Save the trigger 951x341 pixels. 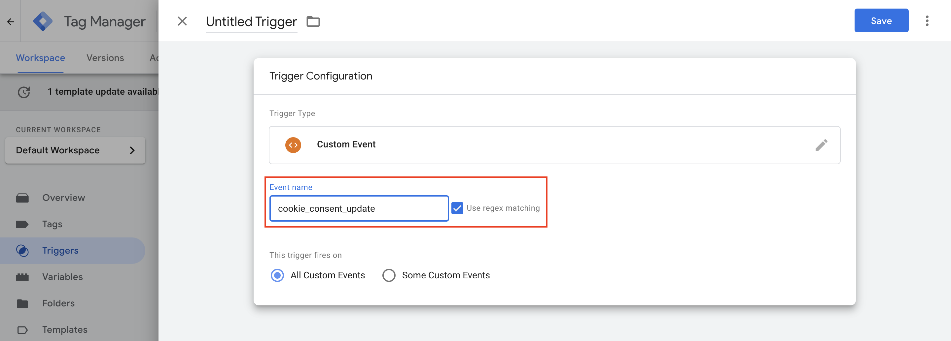pyautogui.click(x=881, y=21)
